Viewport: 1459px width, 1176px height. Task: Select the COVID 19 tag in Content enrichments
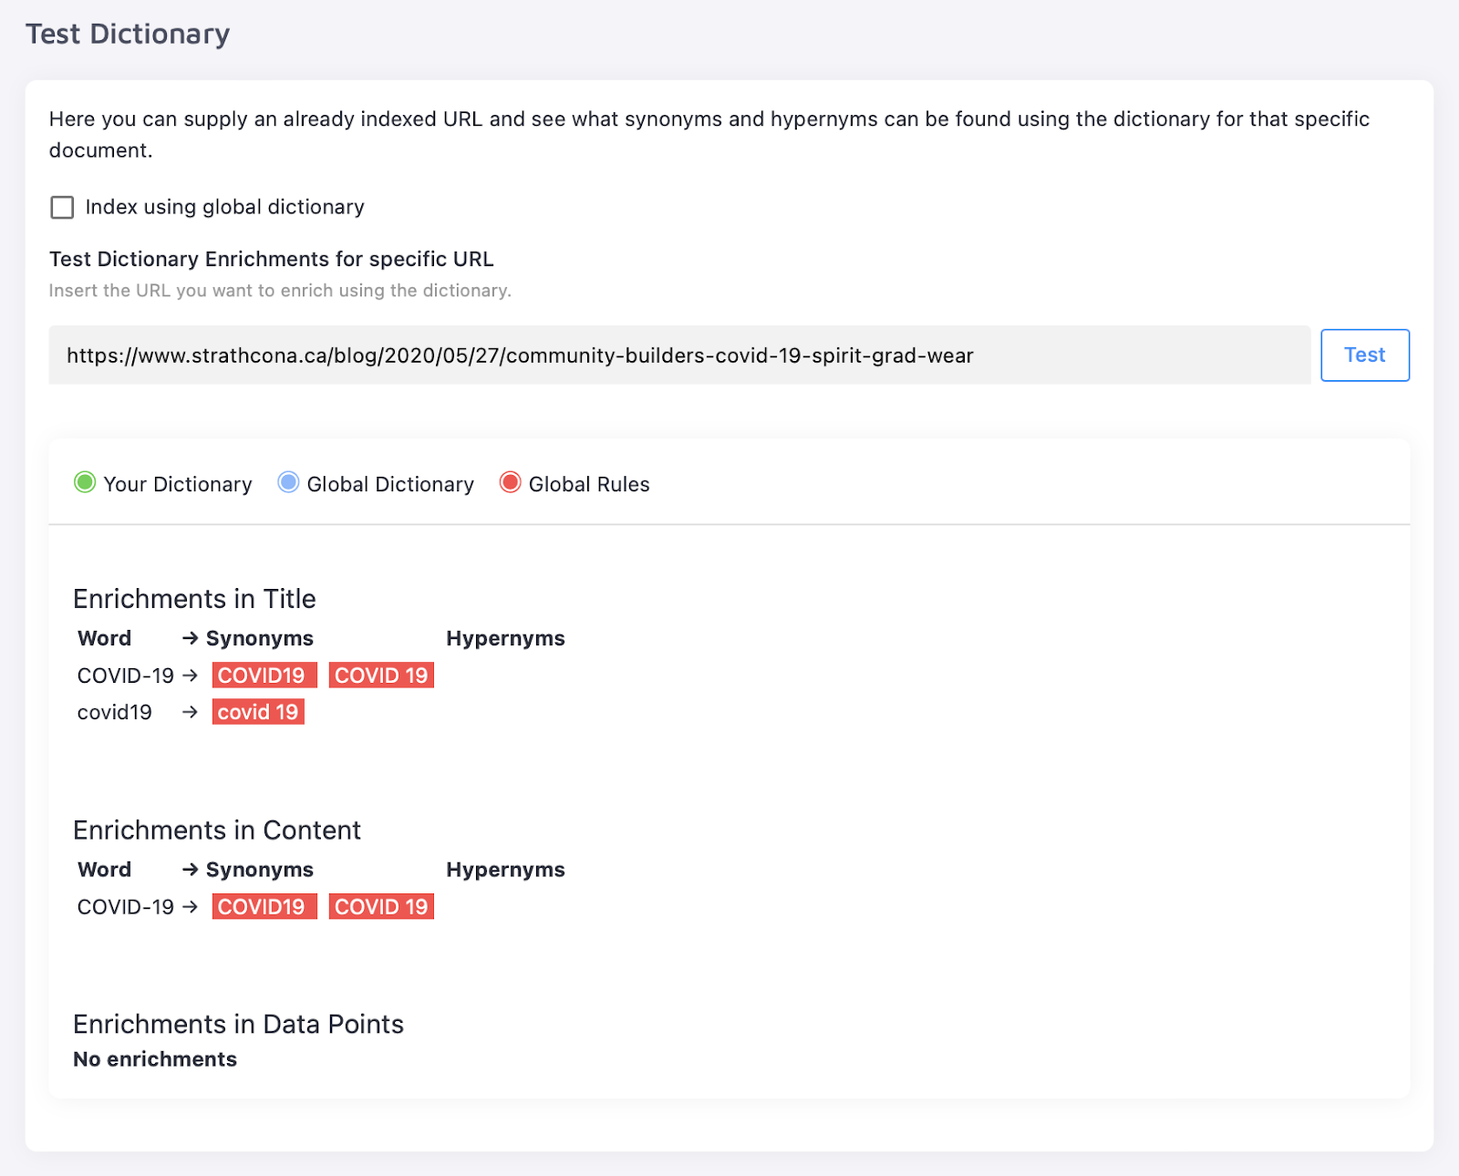(381, 907)
